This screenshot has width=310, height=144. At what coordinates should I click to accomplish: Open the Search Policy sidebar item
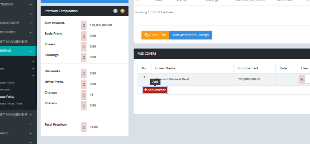(x=7, y=83)
